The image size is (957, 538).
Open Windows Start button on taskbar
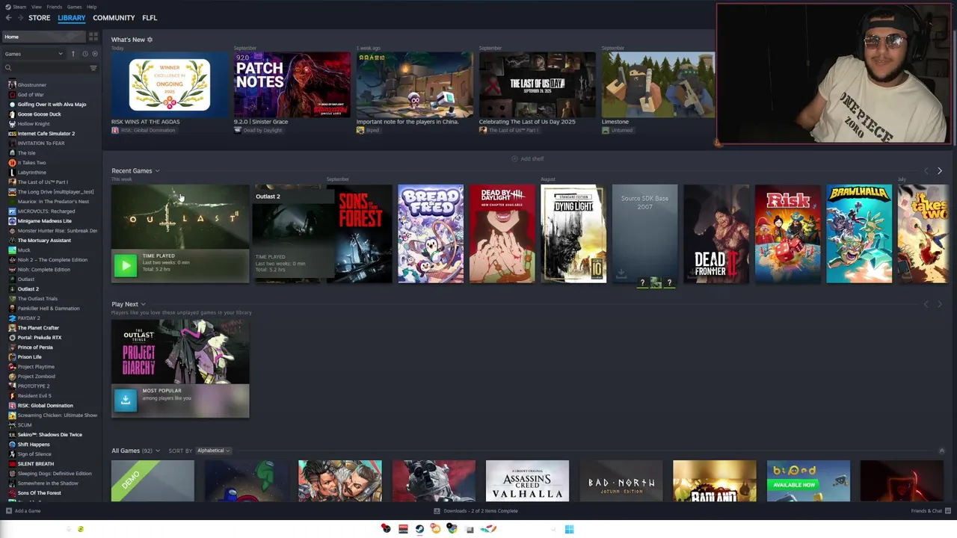569,529
